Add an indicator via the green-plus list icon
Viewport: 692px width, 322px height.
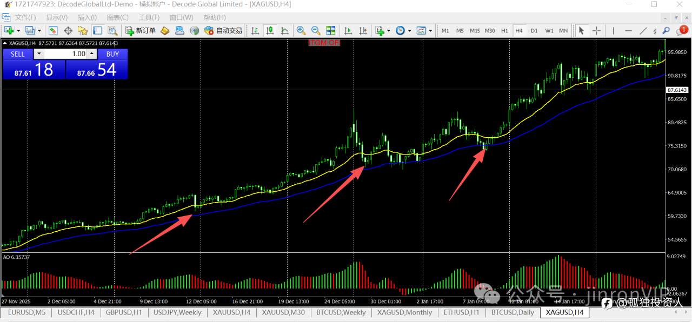coord(380,31)
